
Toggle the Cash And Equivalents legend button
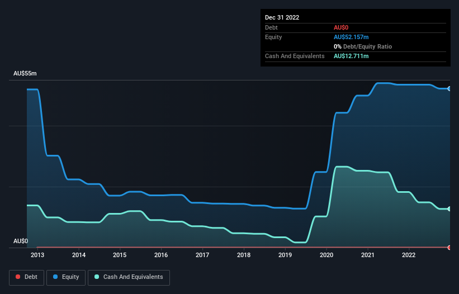(x=129, y=277)
